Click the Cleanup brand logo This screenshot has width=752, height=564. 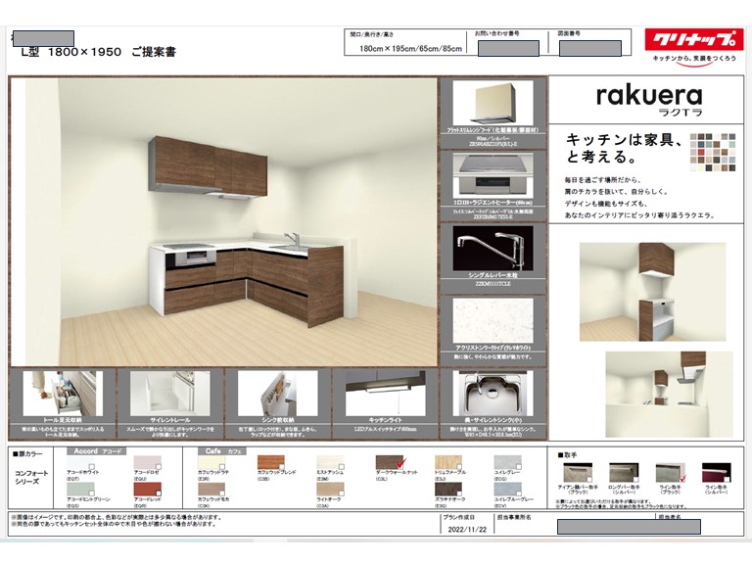click(694, 45)
